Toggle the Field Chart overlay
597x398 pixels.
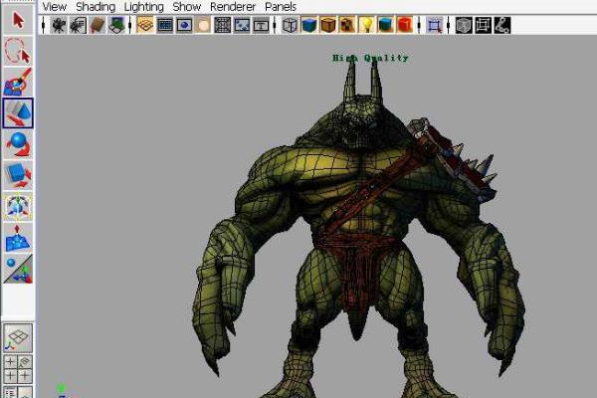pos(223,26)
